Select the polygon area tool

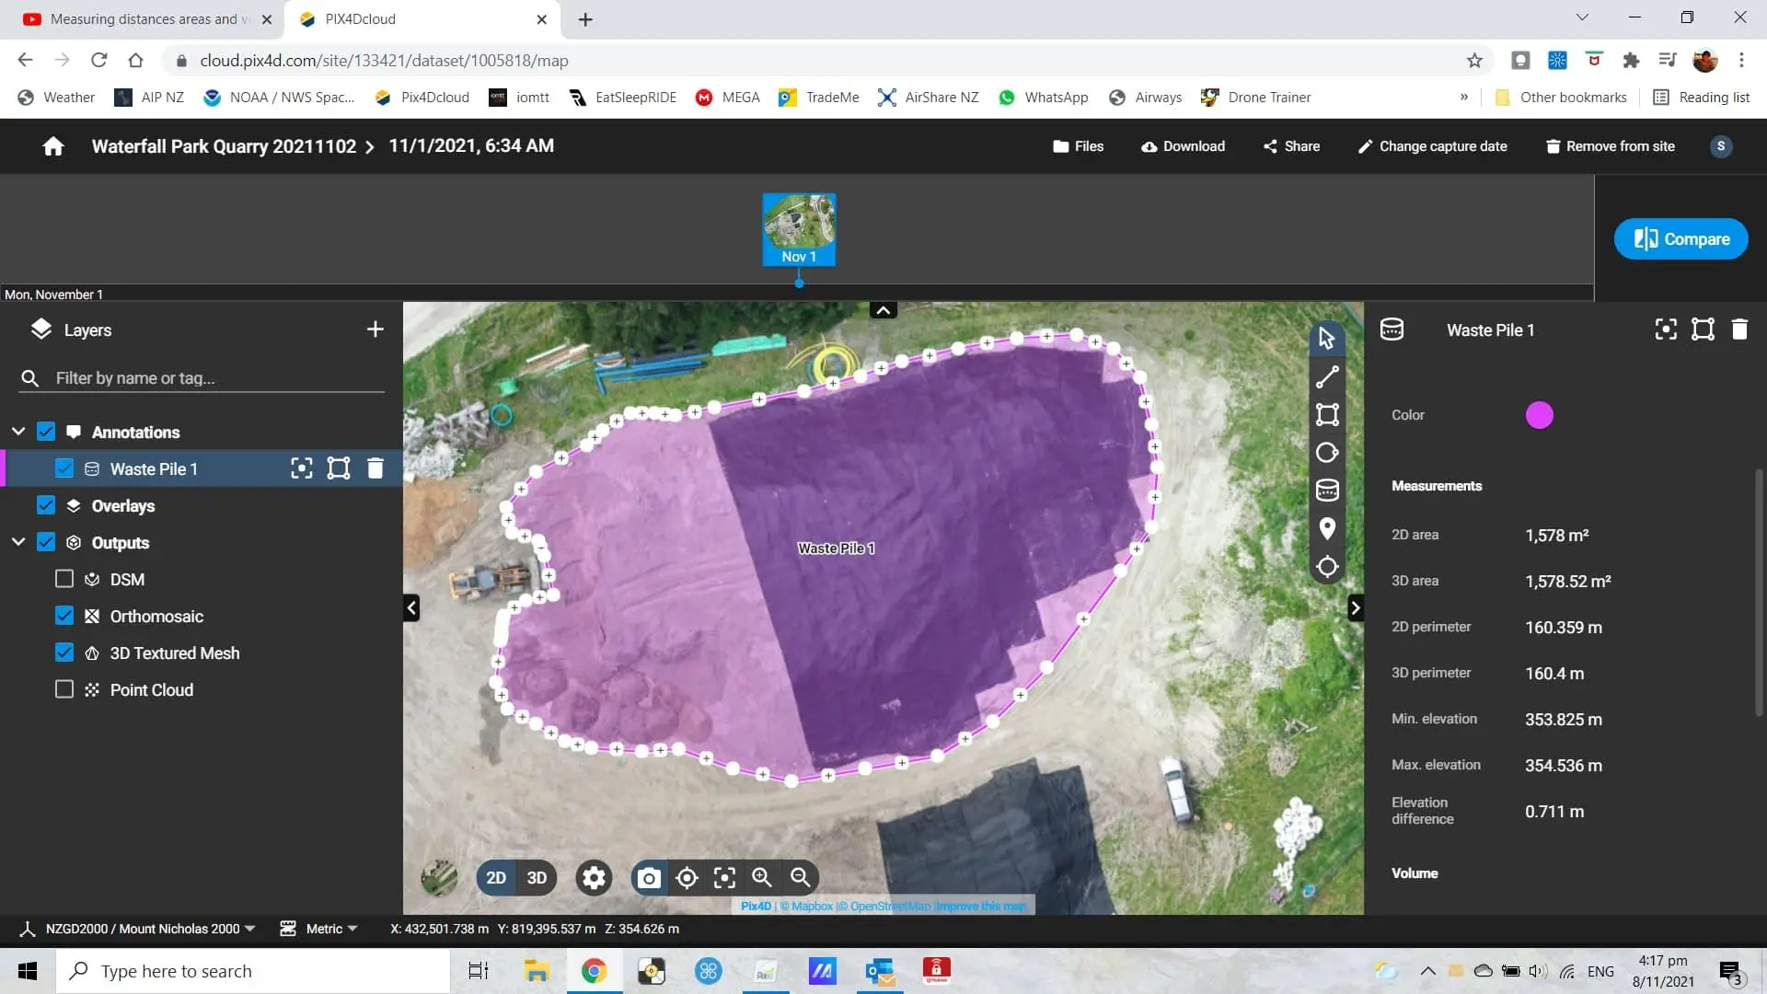pos(1326,414)
